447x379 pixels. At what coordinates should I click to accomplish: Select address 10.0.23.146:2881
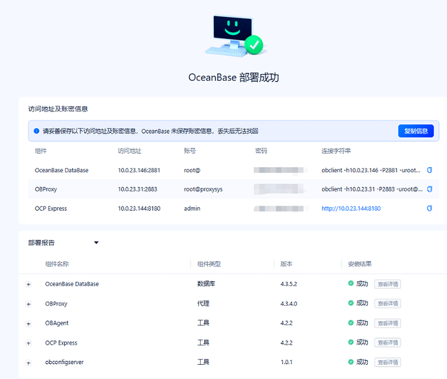coord(139,170)
